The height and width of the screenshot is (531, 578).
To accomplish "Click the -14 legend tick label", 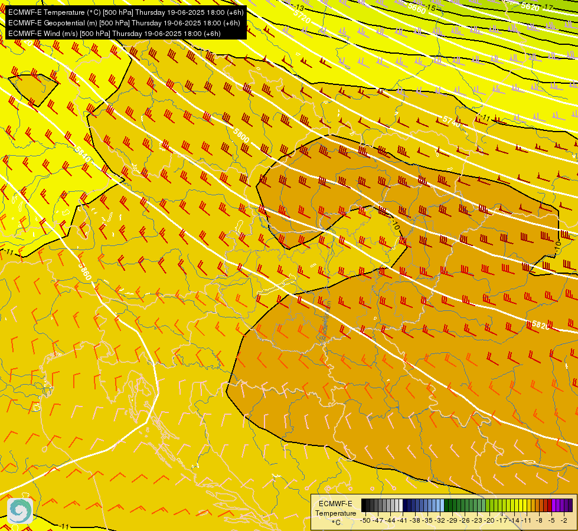I will [x=514, y=520].
